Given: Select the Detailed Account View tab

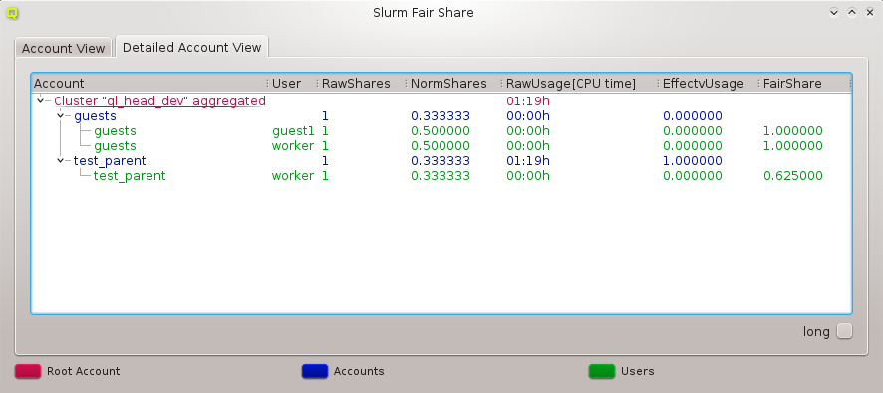Looking at the screenshot, I should tap(191, 47).
